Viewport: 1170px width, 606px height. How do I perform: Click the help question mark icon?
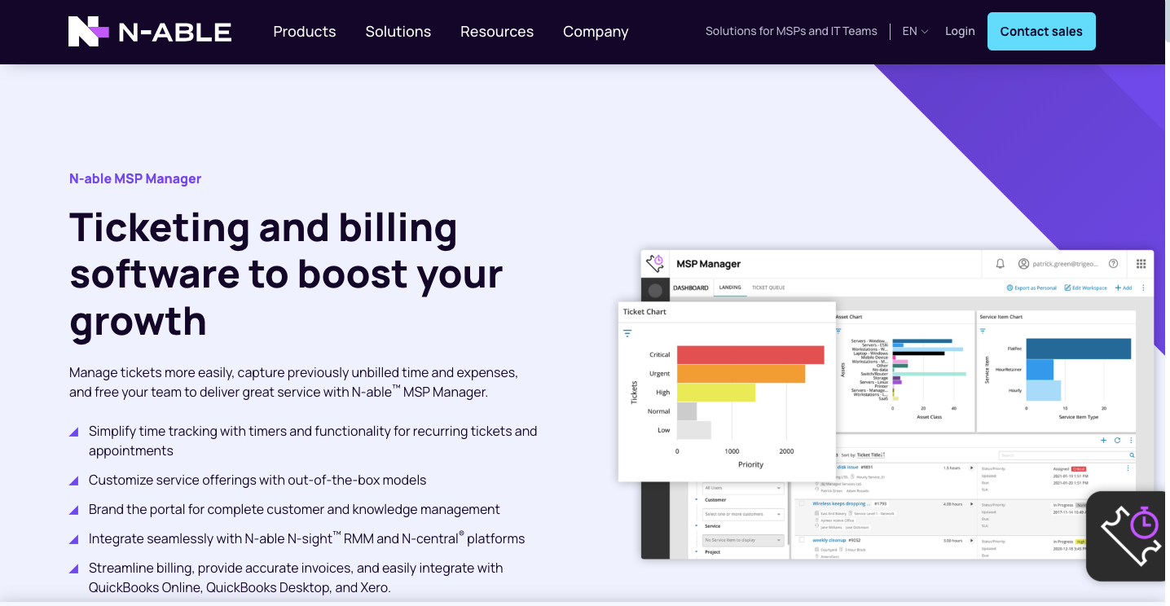(1113, 264)
